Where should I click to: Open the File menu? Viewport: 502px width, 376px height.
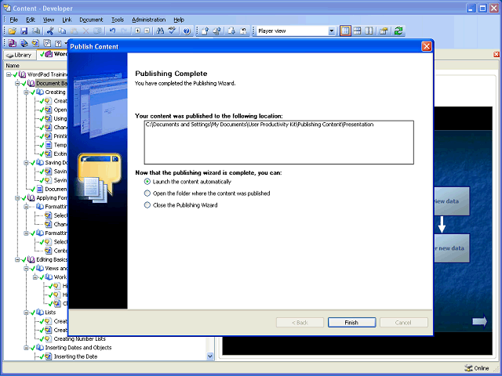coord(14,20)
